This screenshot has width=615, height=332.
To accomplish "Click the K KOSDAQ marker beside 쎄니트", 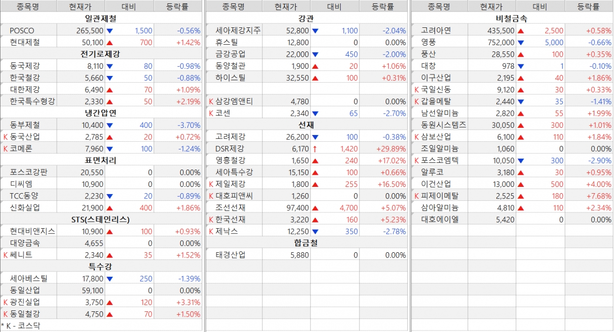I will 5,255.
